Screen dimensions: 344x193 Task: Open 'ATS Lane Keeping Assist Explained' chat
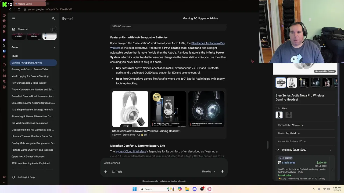(33, 163)
